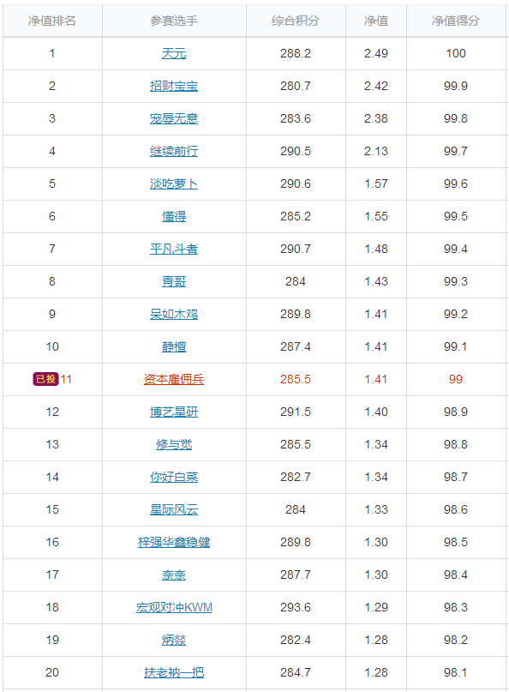Click the 净值排名 column header
Screen dimensions: 509x692
[x=52, y=21]
